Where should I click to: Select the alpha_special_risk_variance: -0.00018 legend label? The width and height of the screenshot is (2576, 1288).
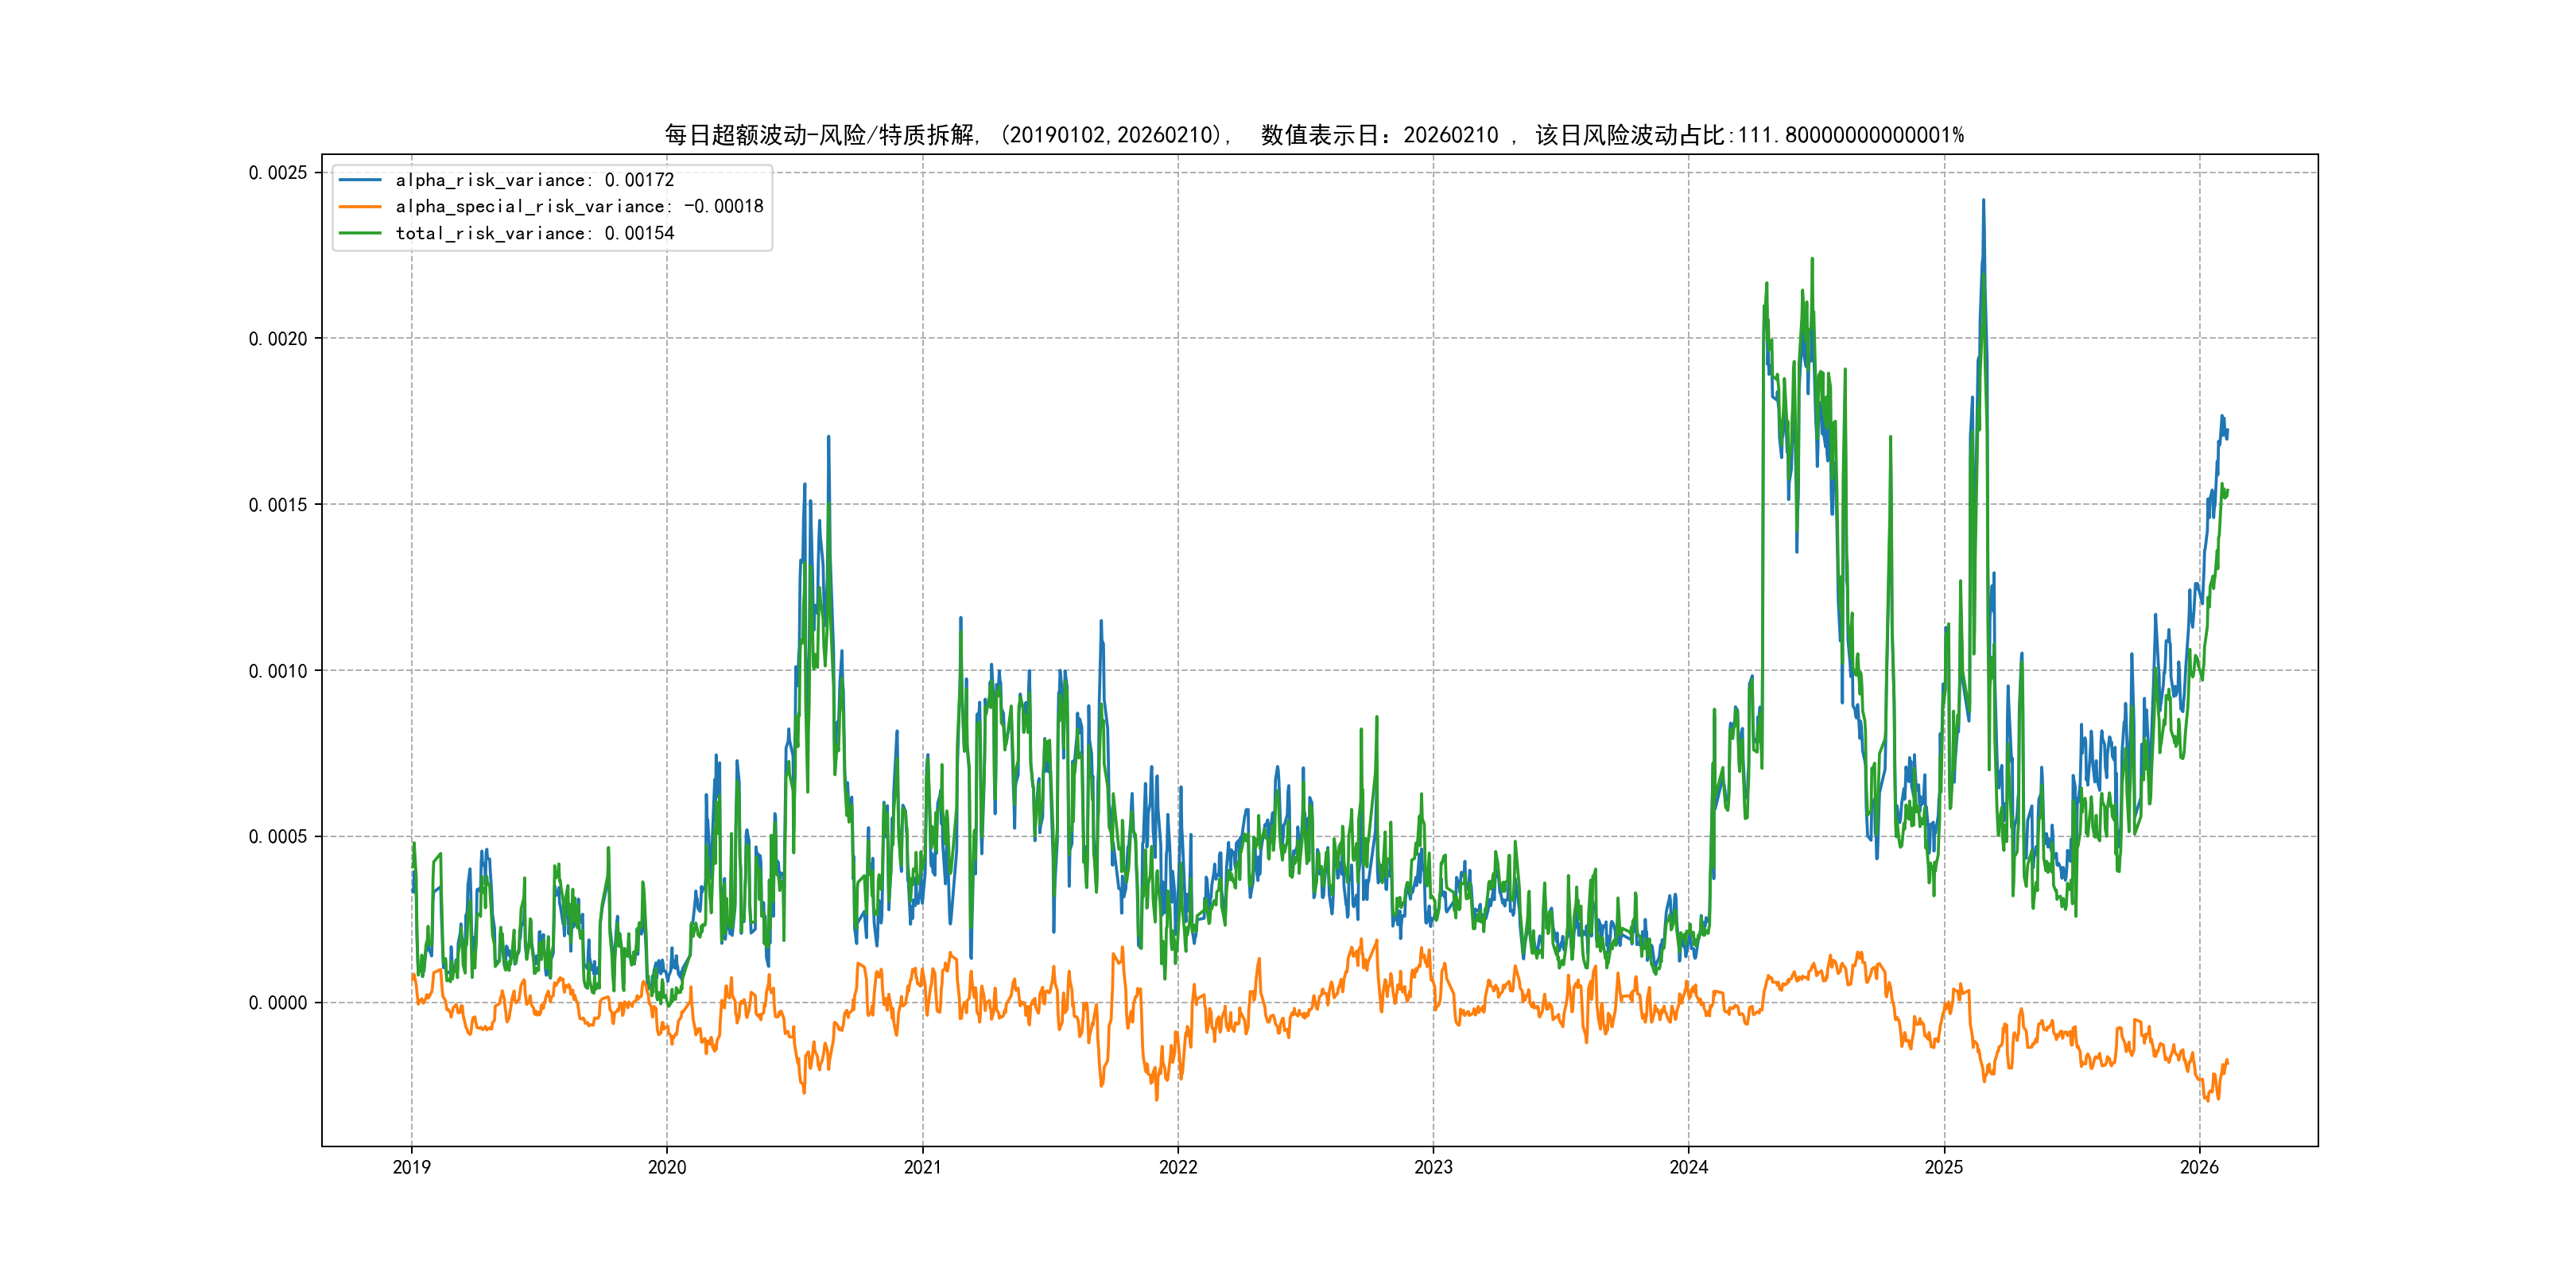tap(579, 207)
